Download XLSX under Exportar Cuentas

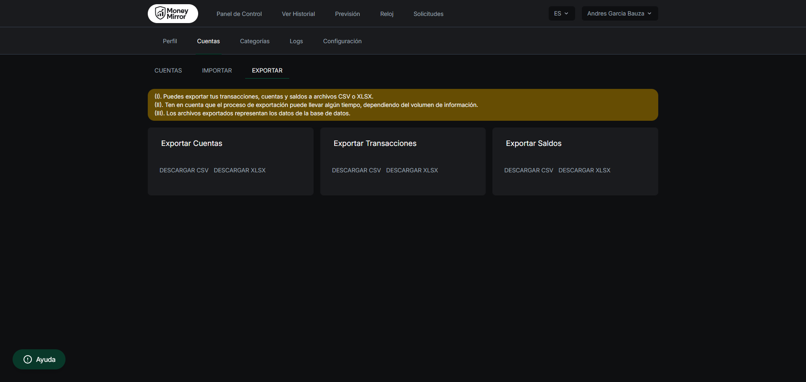pos(239,170)
